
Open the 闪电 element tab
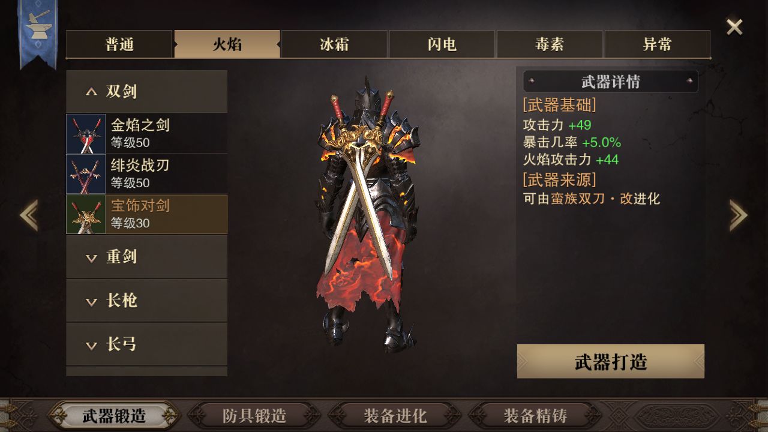(442, 44)
